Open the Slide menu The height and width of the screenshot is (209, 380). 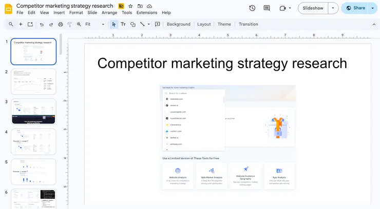pos(92,13)
